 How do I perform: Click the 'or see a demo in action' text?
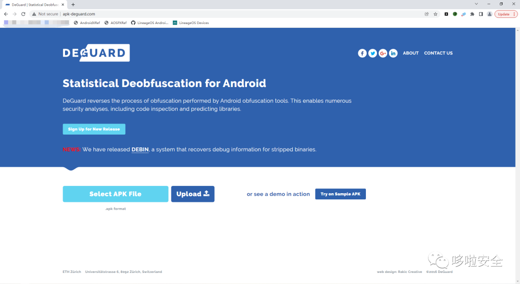pyautogui.click(x=278, y=194)
